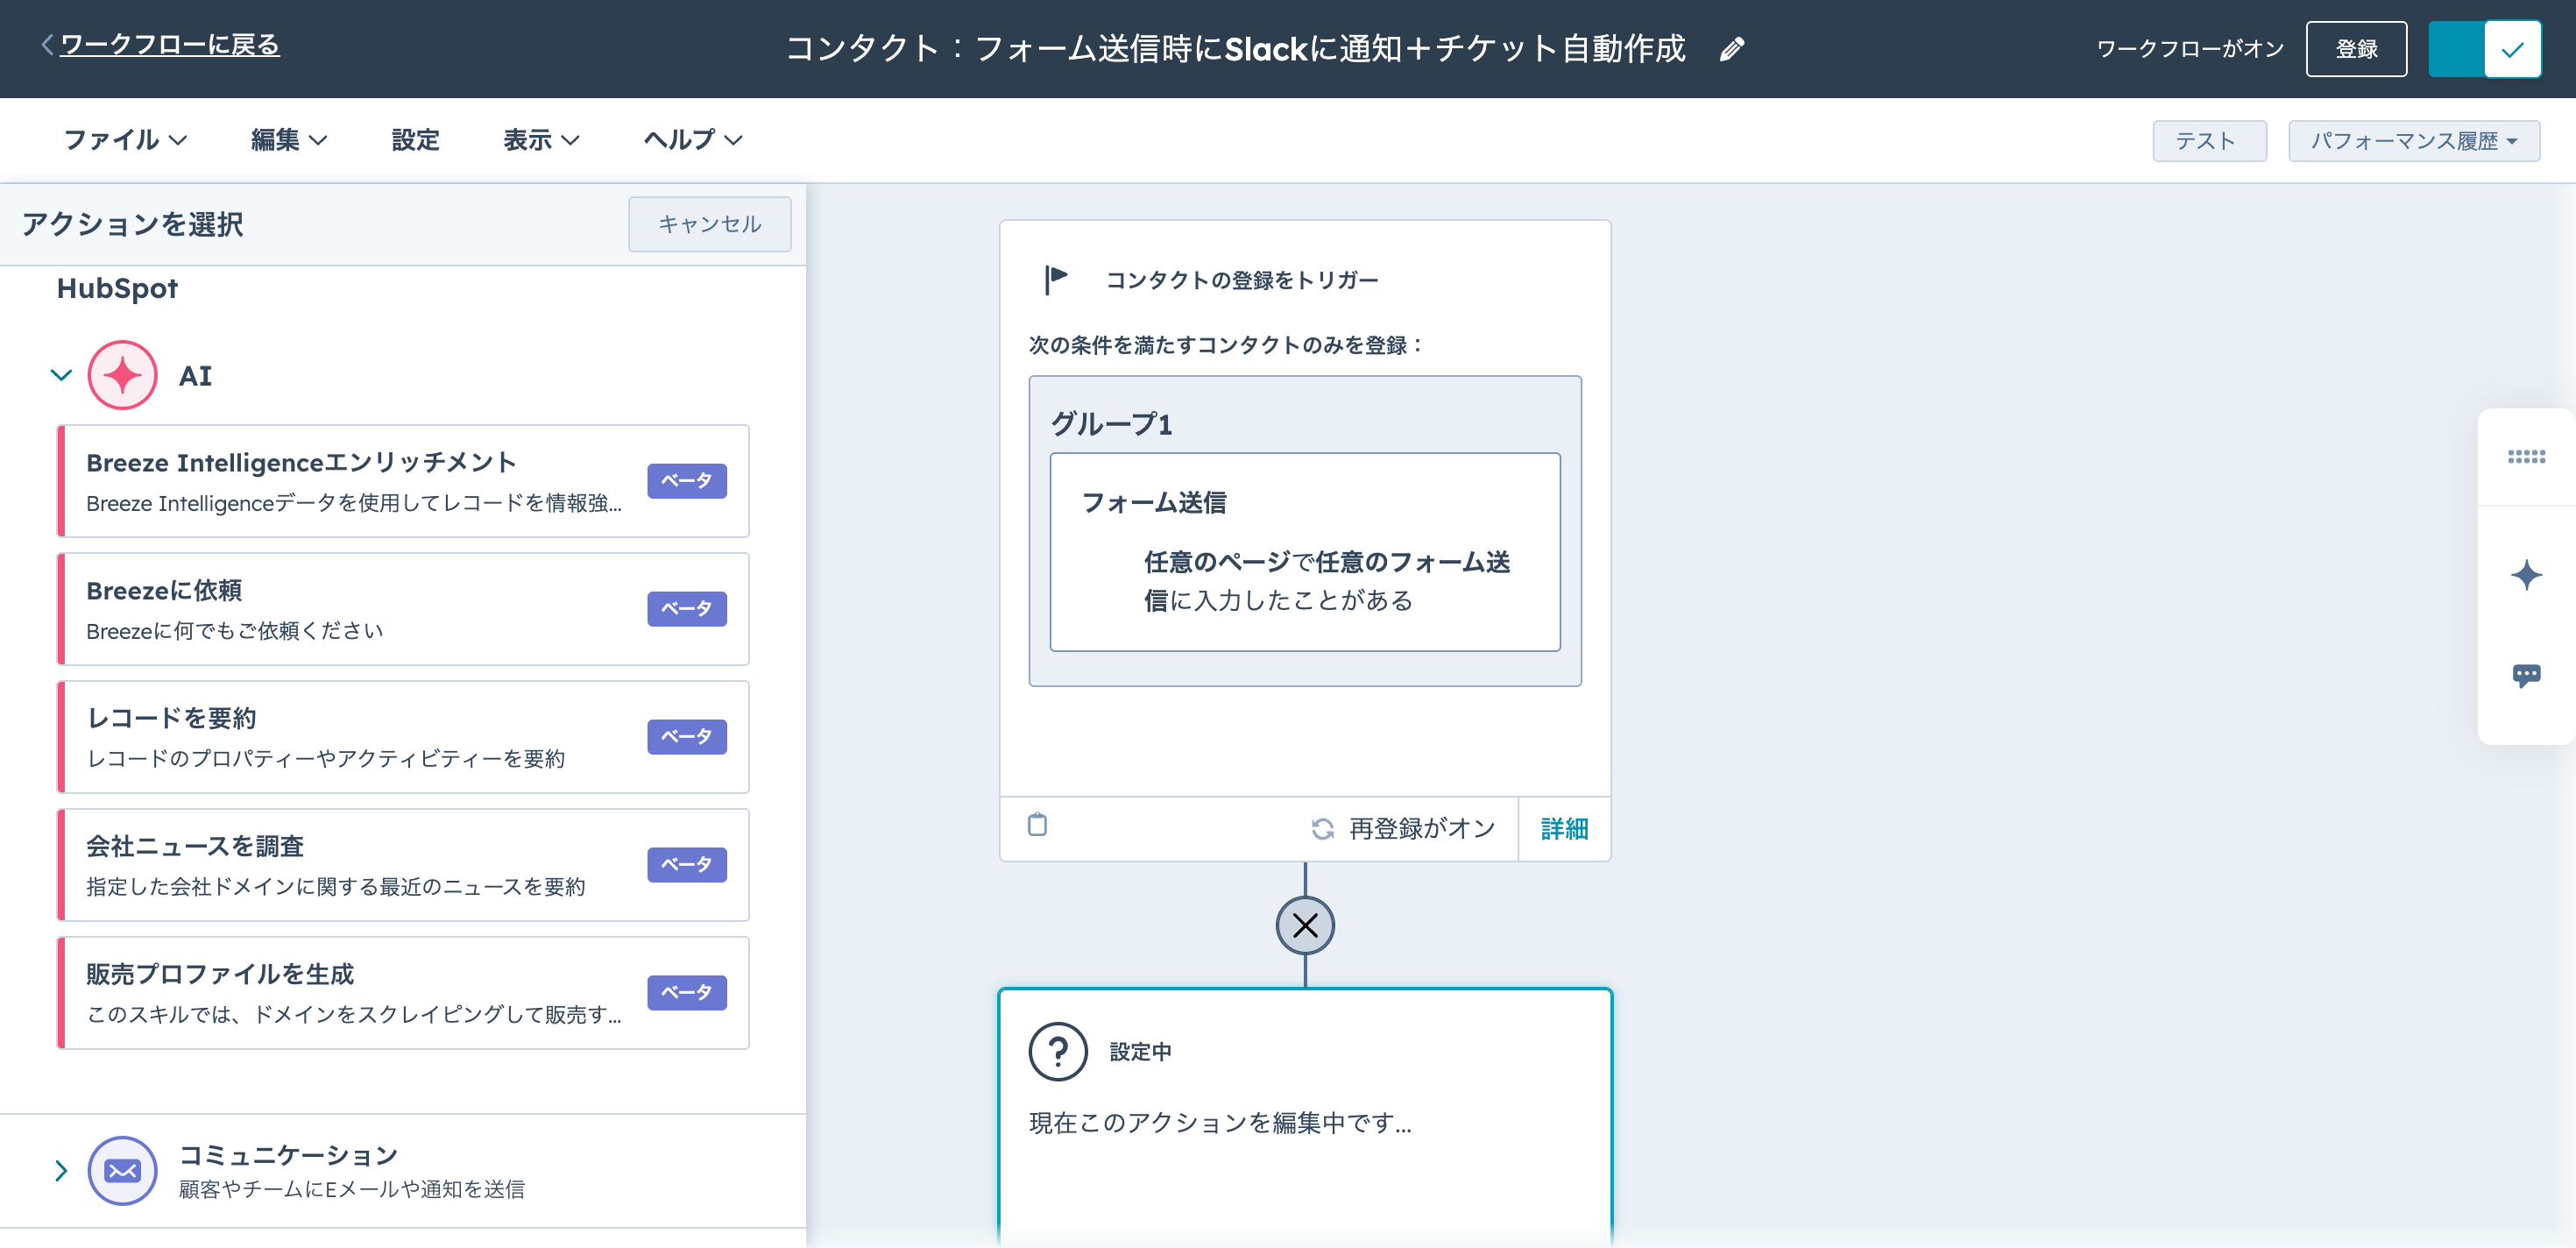Open the パフォーマンス履歴 dropdown

(2414, 140)
